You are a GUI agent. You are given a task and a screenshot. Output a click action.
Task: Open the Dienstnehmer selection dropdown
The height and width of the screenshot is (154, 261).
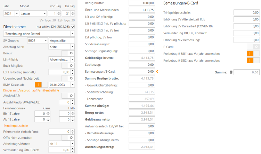point(73,34)
